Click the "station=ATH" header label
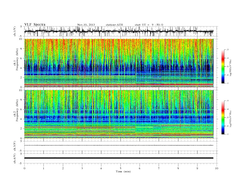This screenshot has height=189, width=244. click(x=114, y=25)
